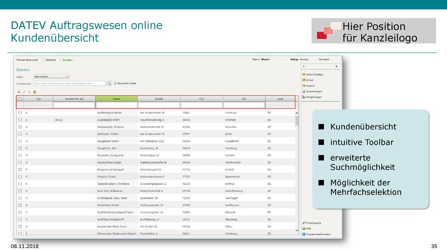Click the Auswertungen document icon
Viewport: 447px width, 251px height.
coord(304,92)
